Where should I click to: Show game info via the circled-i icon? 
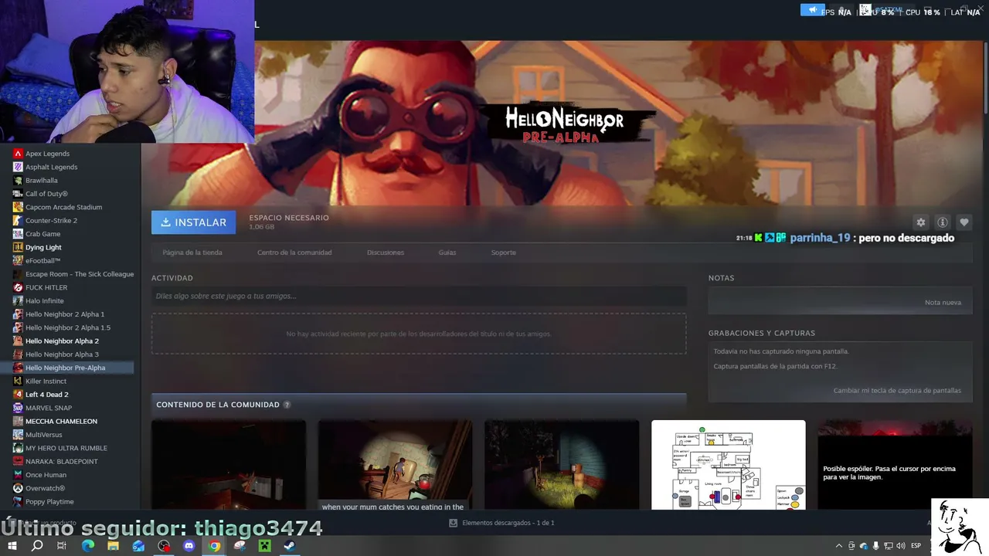point(942,222)
